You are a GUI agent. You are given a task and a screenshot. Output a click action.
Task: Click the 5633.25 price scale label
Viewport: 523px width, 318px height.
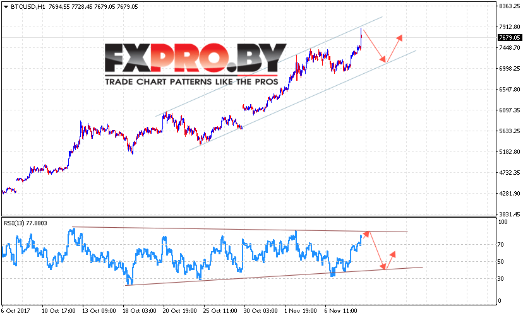tap(509, 131)
